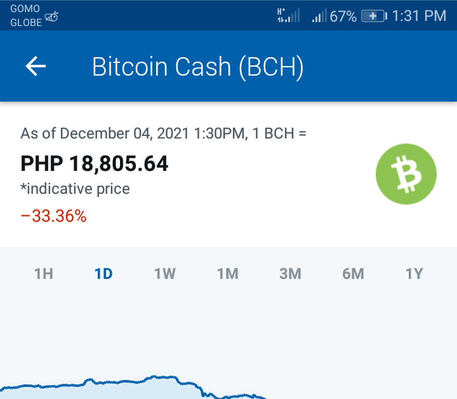Tap the As of December 04 timestamp
The image size is (457, 399).
[163, 133]
